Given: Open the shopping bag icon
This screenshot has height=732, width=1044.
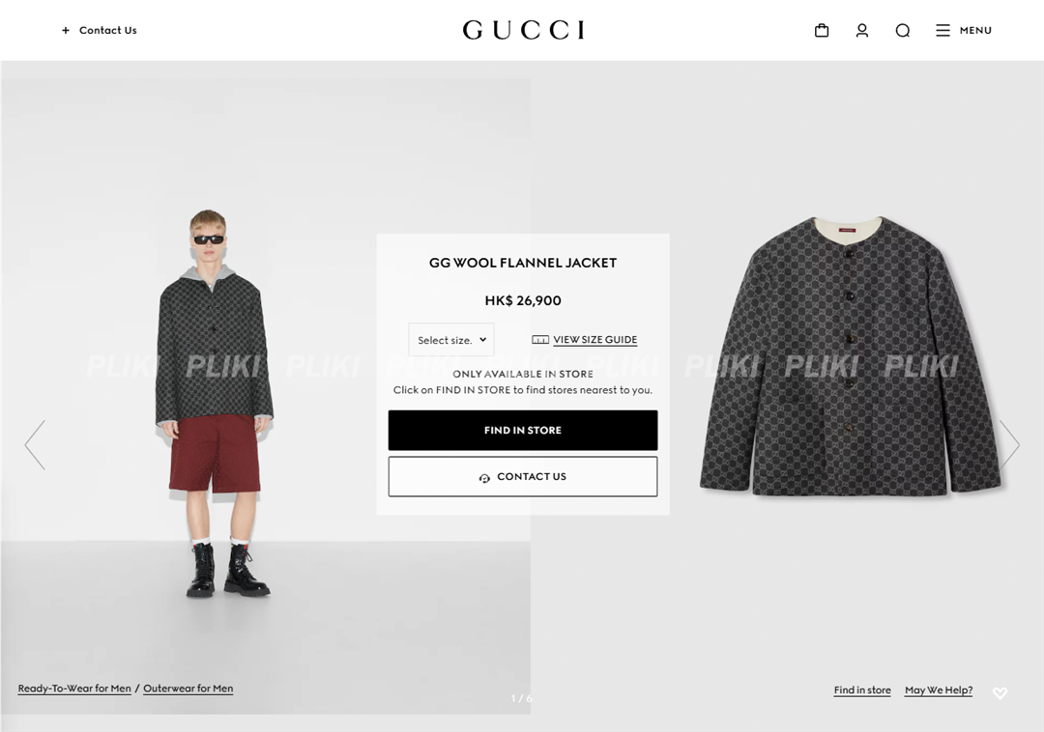Looking at the screenshot, I should (x=822, y=31).
